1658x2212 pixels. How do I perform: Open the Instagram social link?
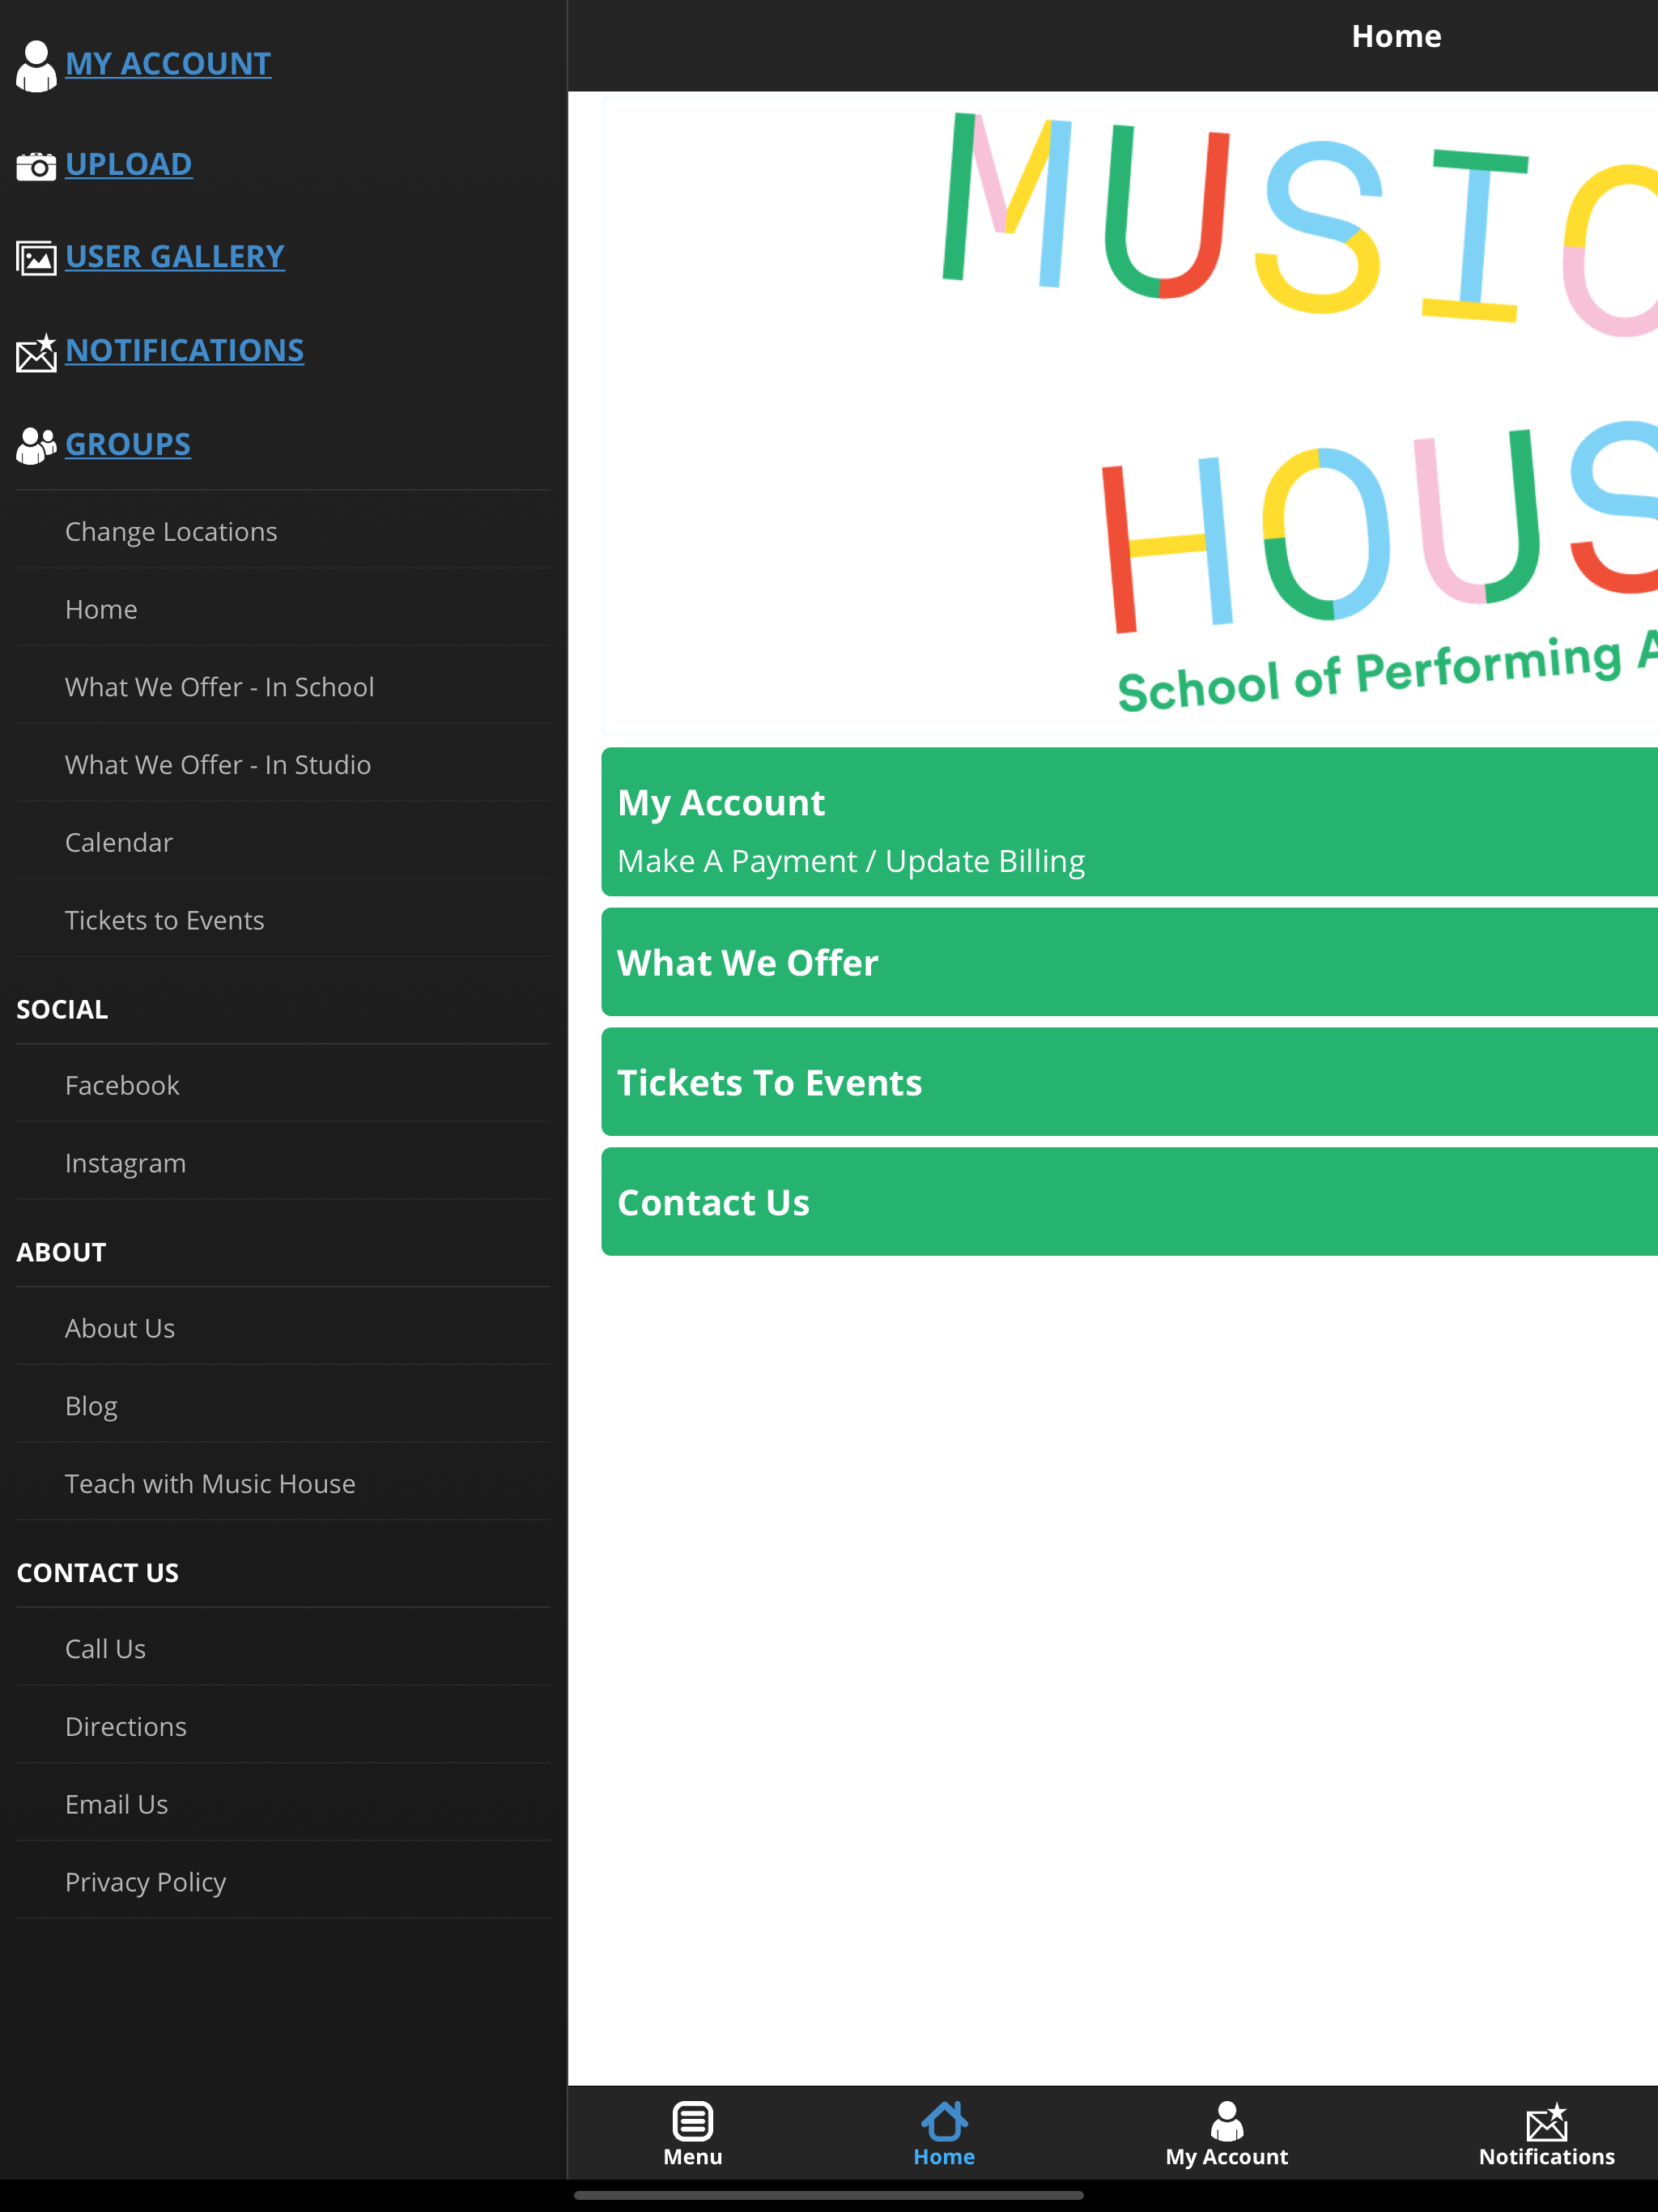pos(283,1163)
